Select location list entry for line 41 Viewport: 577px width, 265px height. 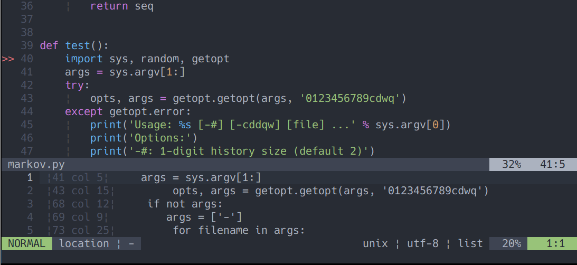[x=288, y=178]
